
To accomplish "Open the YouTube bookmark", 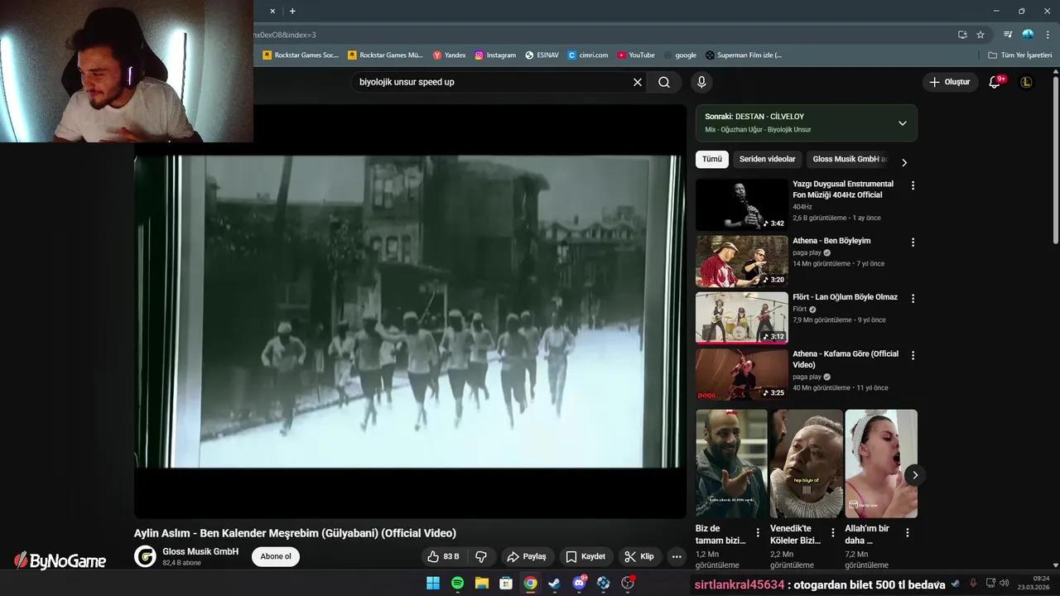I will (636, 55).
